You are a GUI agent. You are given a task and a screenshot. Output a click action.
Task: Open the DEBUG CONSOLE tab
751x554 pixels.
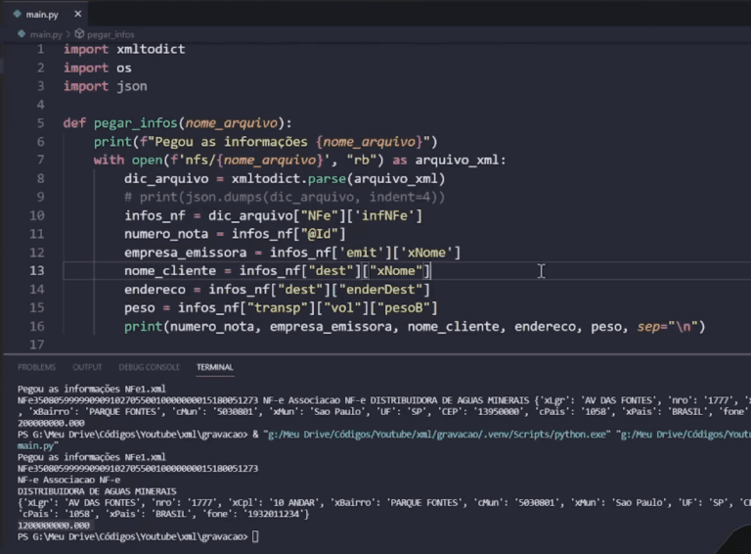149,367
